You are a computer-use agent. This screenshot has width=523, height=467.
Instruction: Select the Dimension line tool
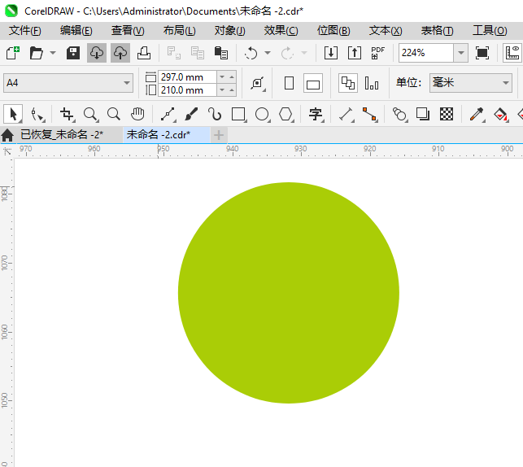coord(346,115)
